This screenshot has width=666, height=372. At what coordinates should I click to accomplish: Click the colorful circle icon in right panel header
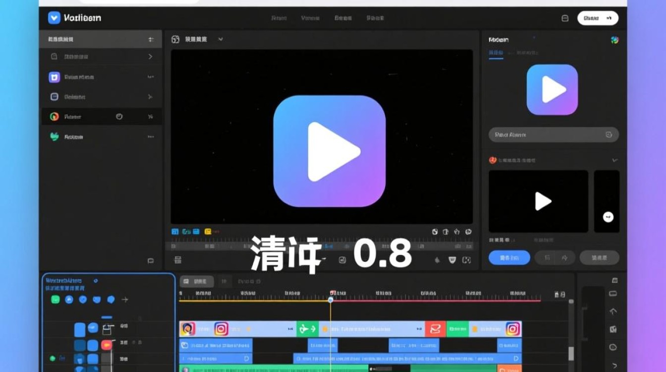coord(614,40)
